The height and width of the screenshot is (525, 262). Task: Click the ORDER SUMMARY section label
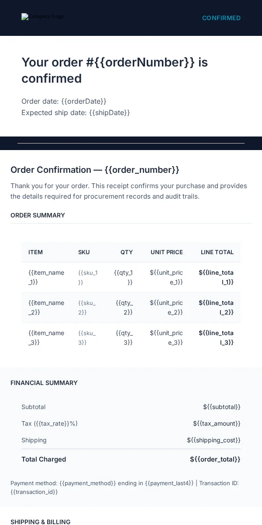38,215
